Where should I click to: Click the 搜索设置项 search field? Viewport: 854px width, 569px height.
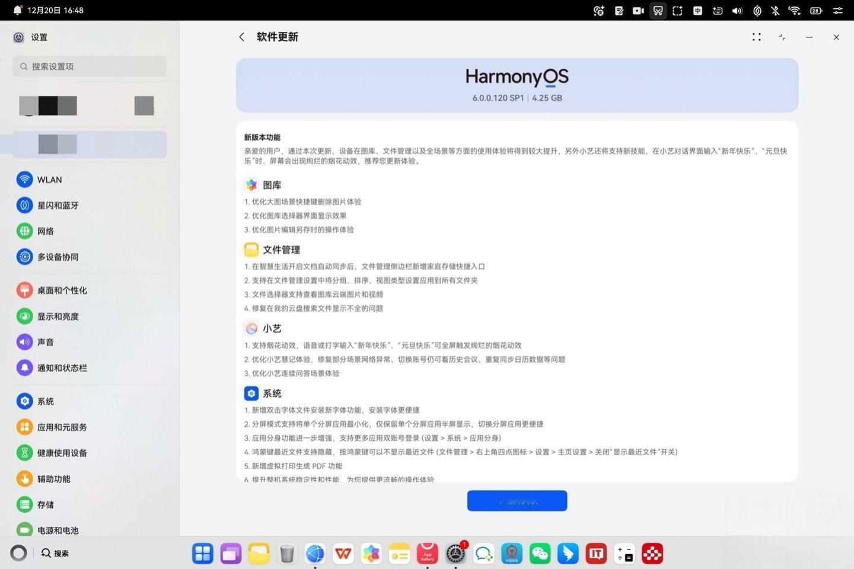(x=90, y=66)
